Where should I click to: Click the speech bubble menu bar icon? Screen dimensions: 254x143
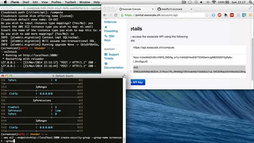pos(190,2)
